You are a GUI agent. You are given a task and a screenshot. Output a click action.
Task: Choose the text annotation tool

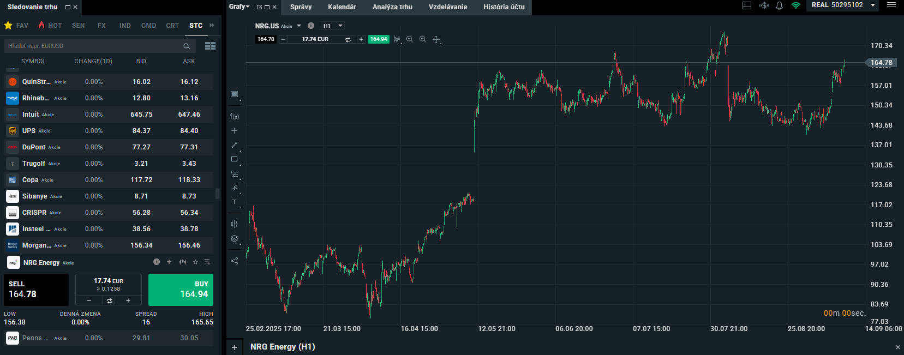(235, 202)
